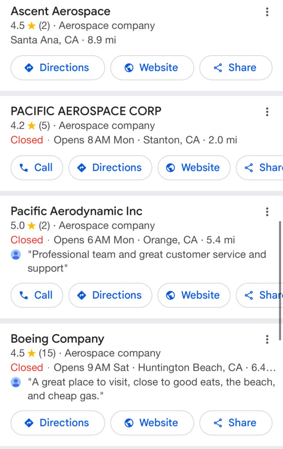Share the Boeing Company listing
This screenshot has width=283, height=449.
pos(236,423)
